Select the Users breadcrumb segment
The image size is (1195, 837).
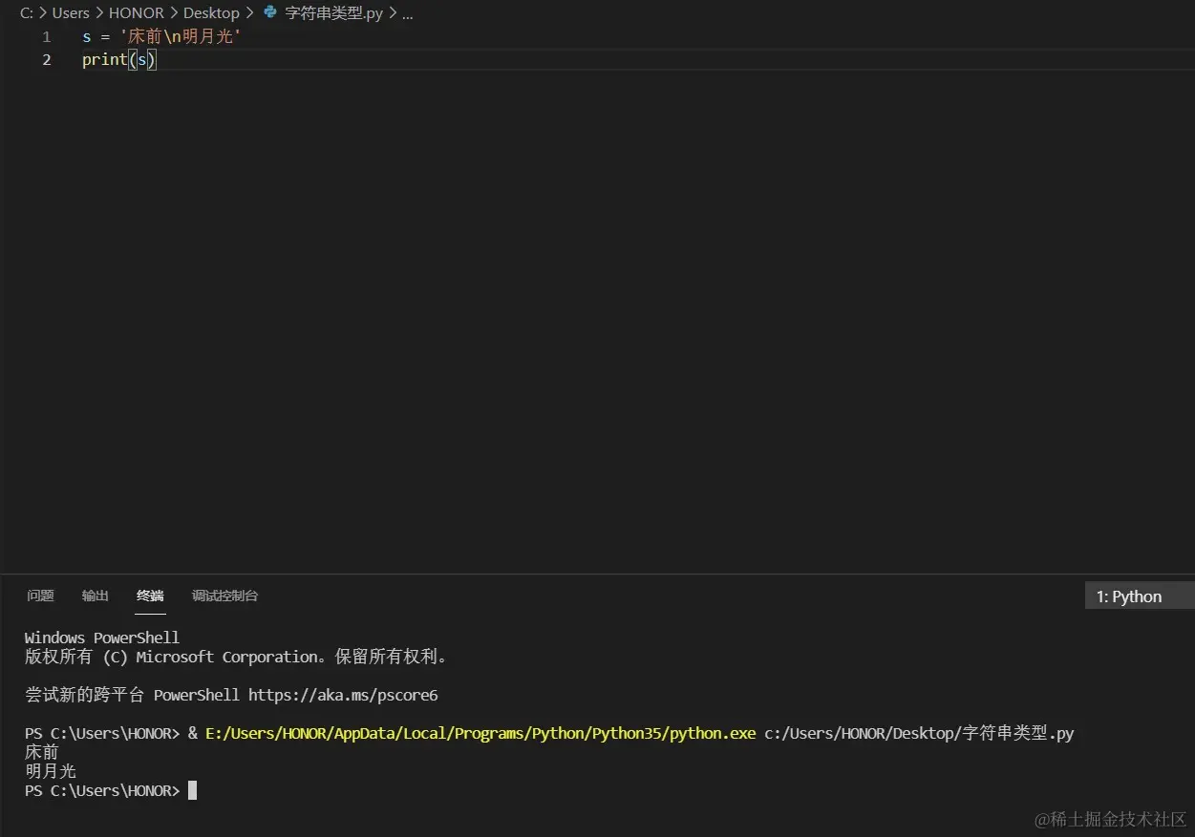[x=71, y=12]
